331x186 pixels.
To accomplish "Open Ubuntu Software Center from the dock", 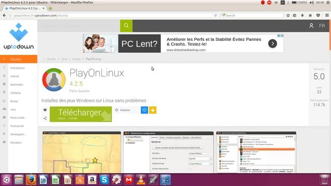I will click(80, 180).
